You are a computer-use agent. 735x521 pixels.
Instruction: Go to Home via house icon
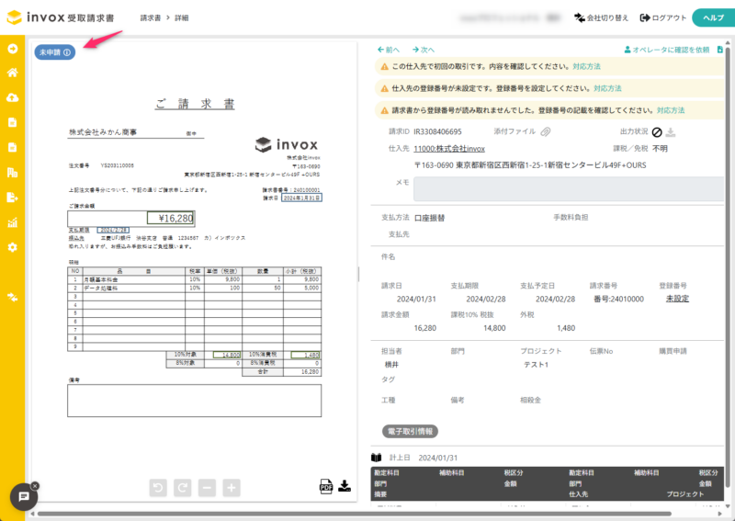pos(13,73)
